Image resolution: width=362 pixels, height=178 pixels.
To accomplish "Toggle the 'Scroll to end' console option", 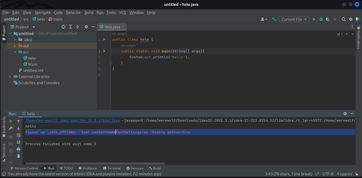I will (x=18, y=142).
